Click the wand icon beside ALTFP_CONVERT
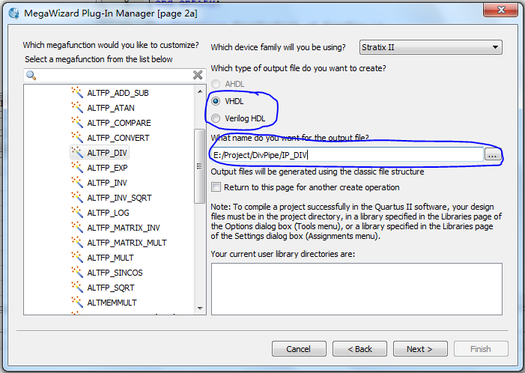The width and height of the screenshot is (525, 373). [77, 137]
